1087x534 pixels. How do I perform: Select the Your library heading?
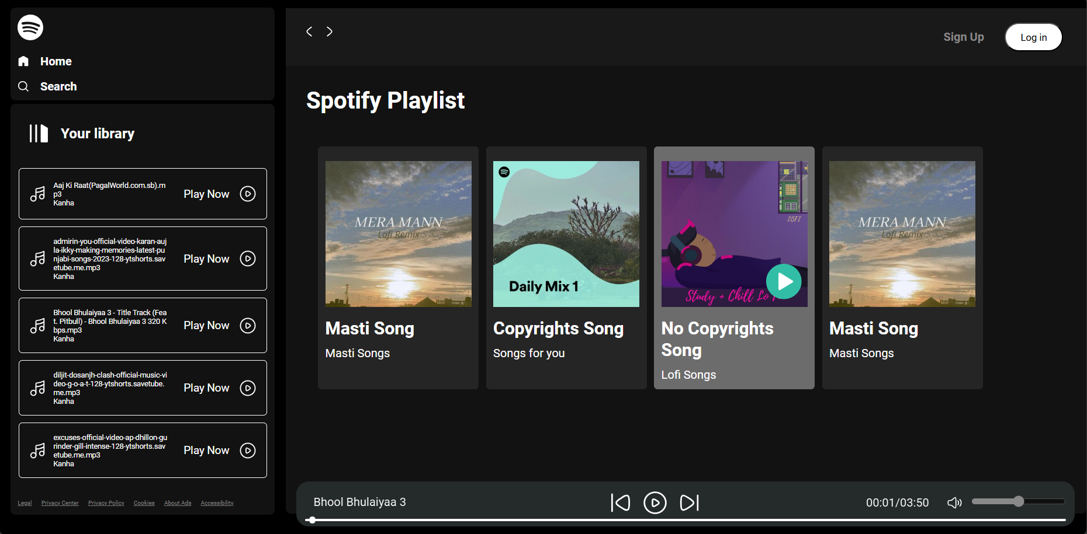tap(98, 134)
